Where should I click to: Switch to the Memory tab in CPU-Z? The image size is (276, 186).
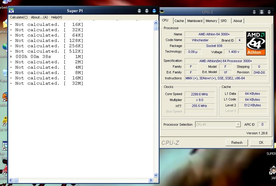click(211, 21)
